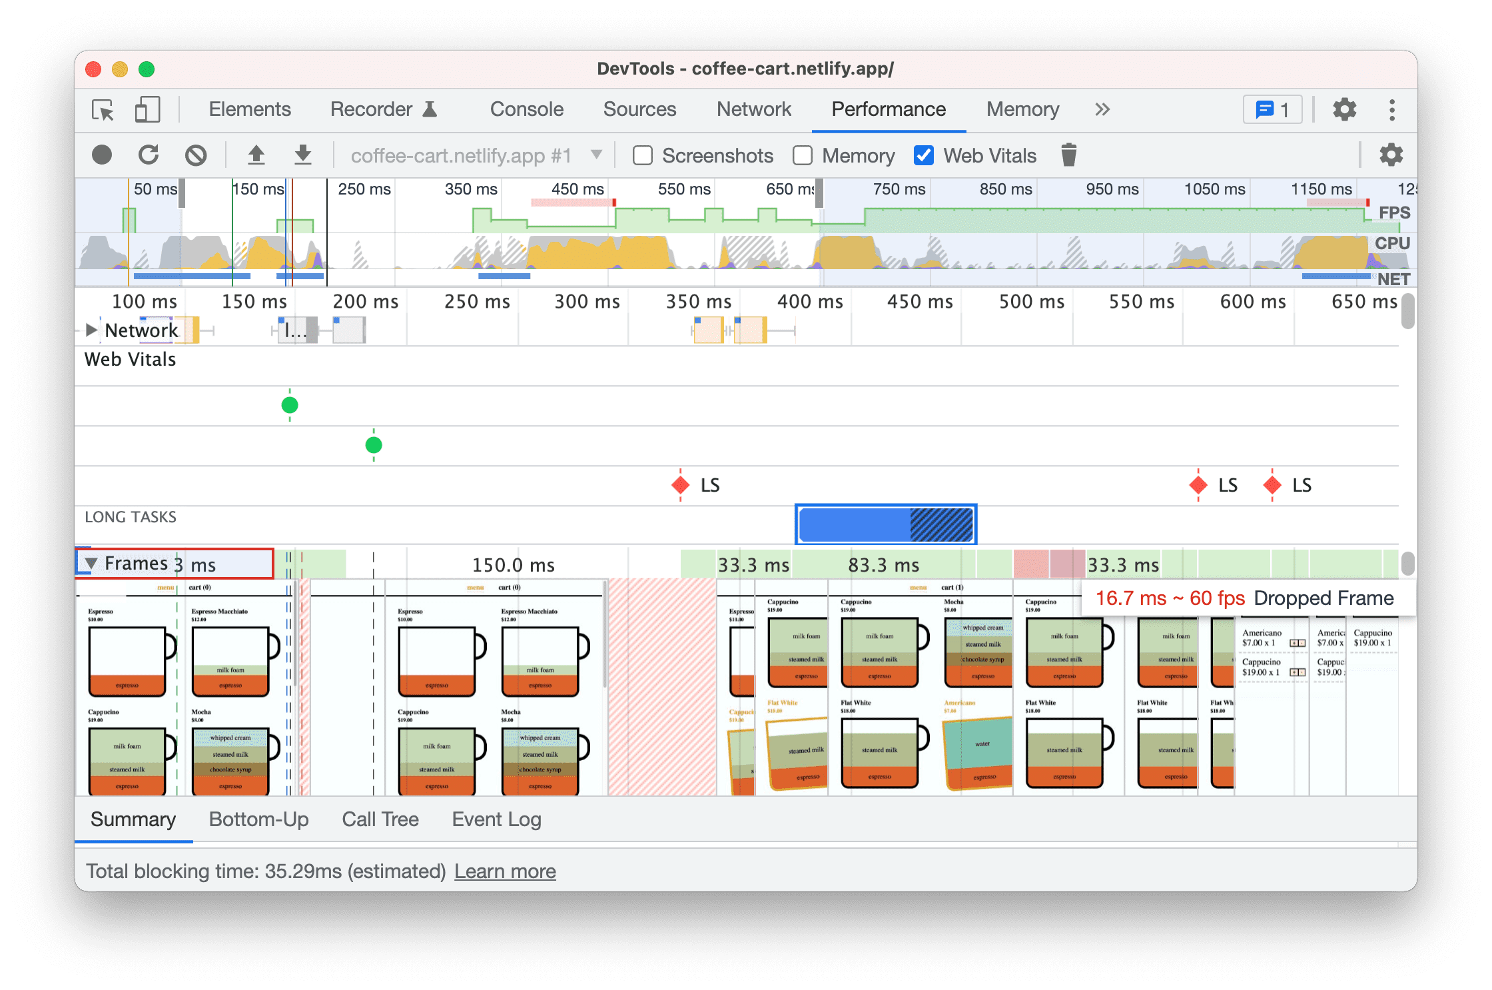Click the reload and profile icon
This screenshot has height=990, width=1492.
tap(148, 155)
